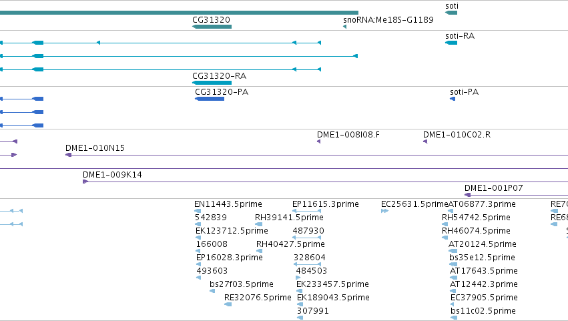Select the soti-RA transcript glyph
Viewport: 568px width, 321px height.
(x=451, y=43)
